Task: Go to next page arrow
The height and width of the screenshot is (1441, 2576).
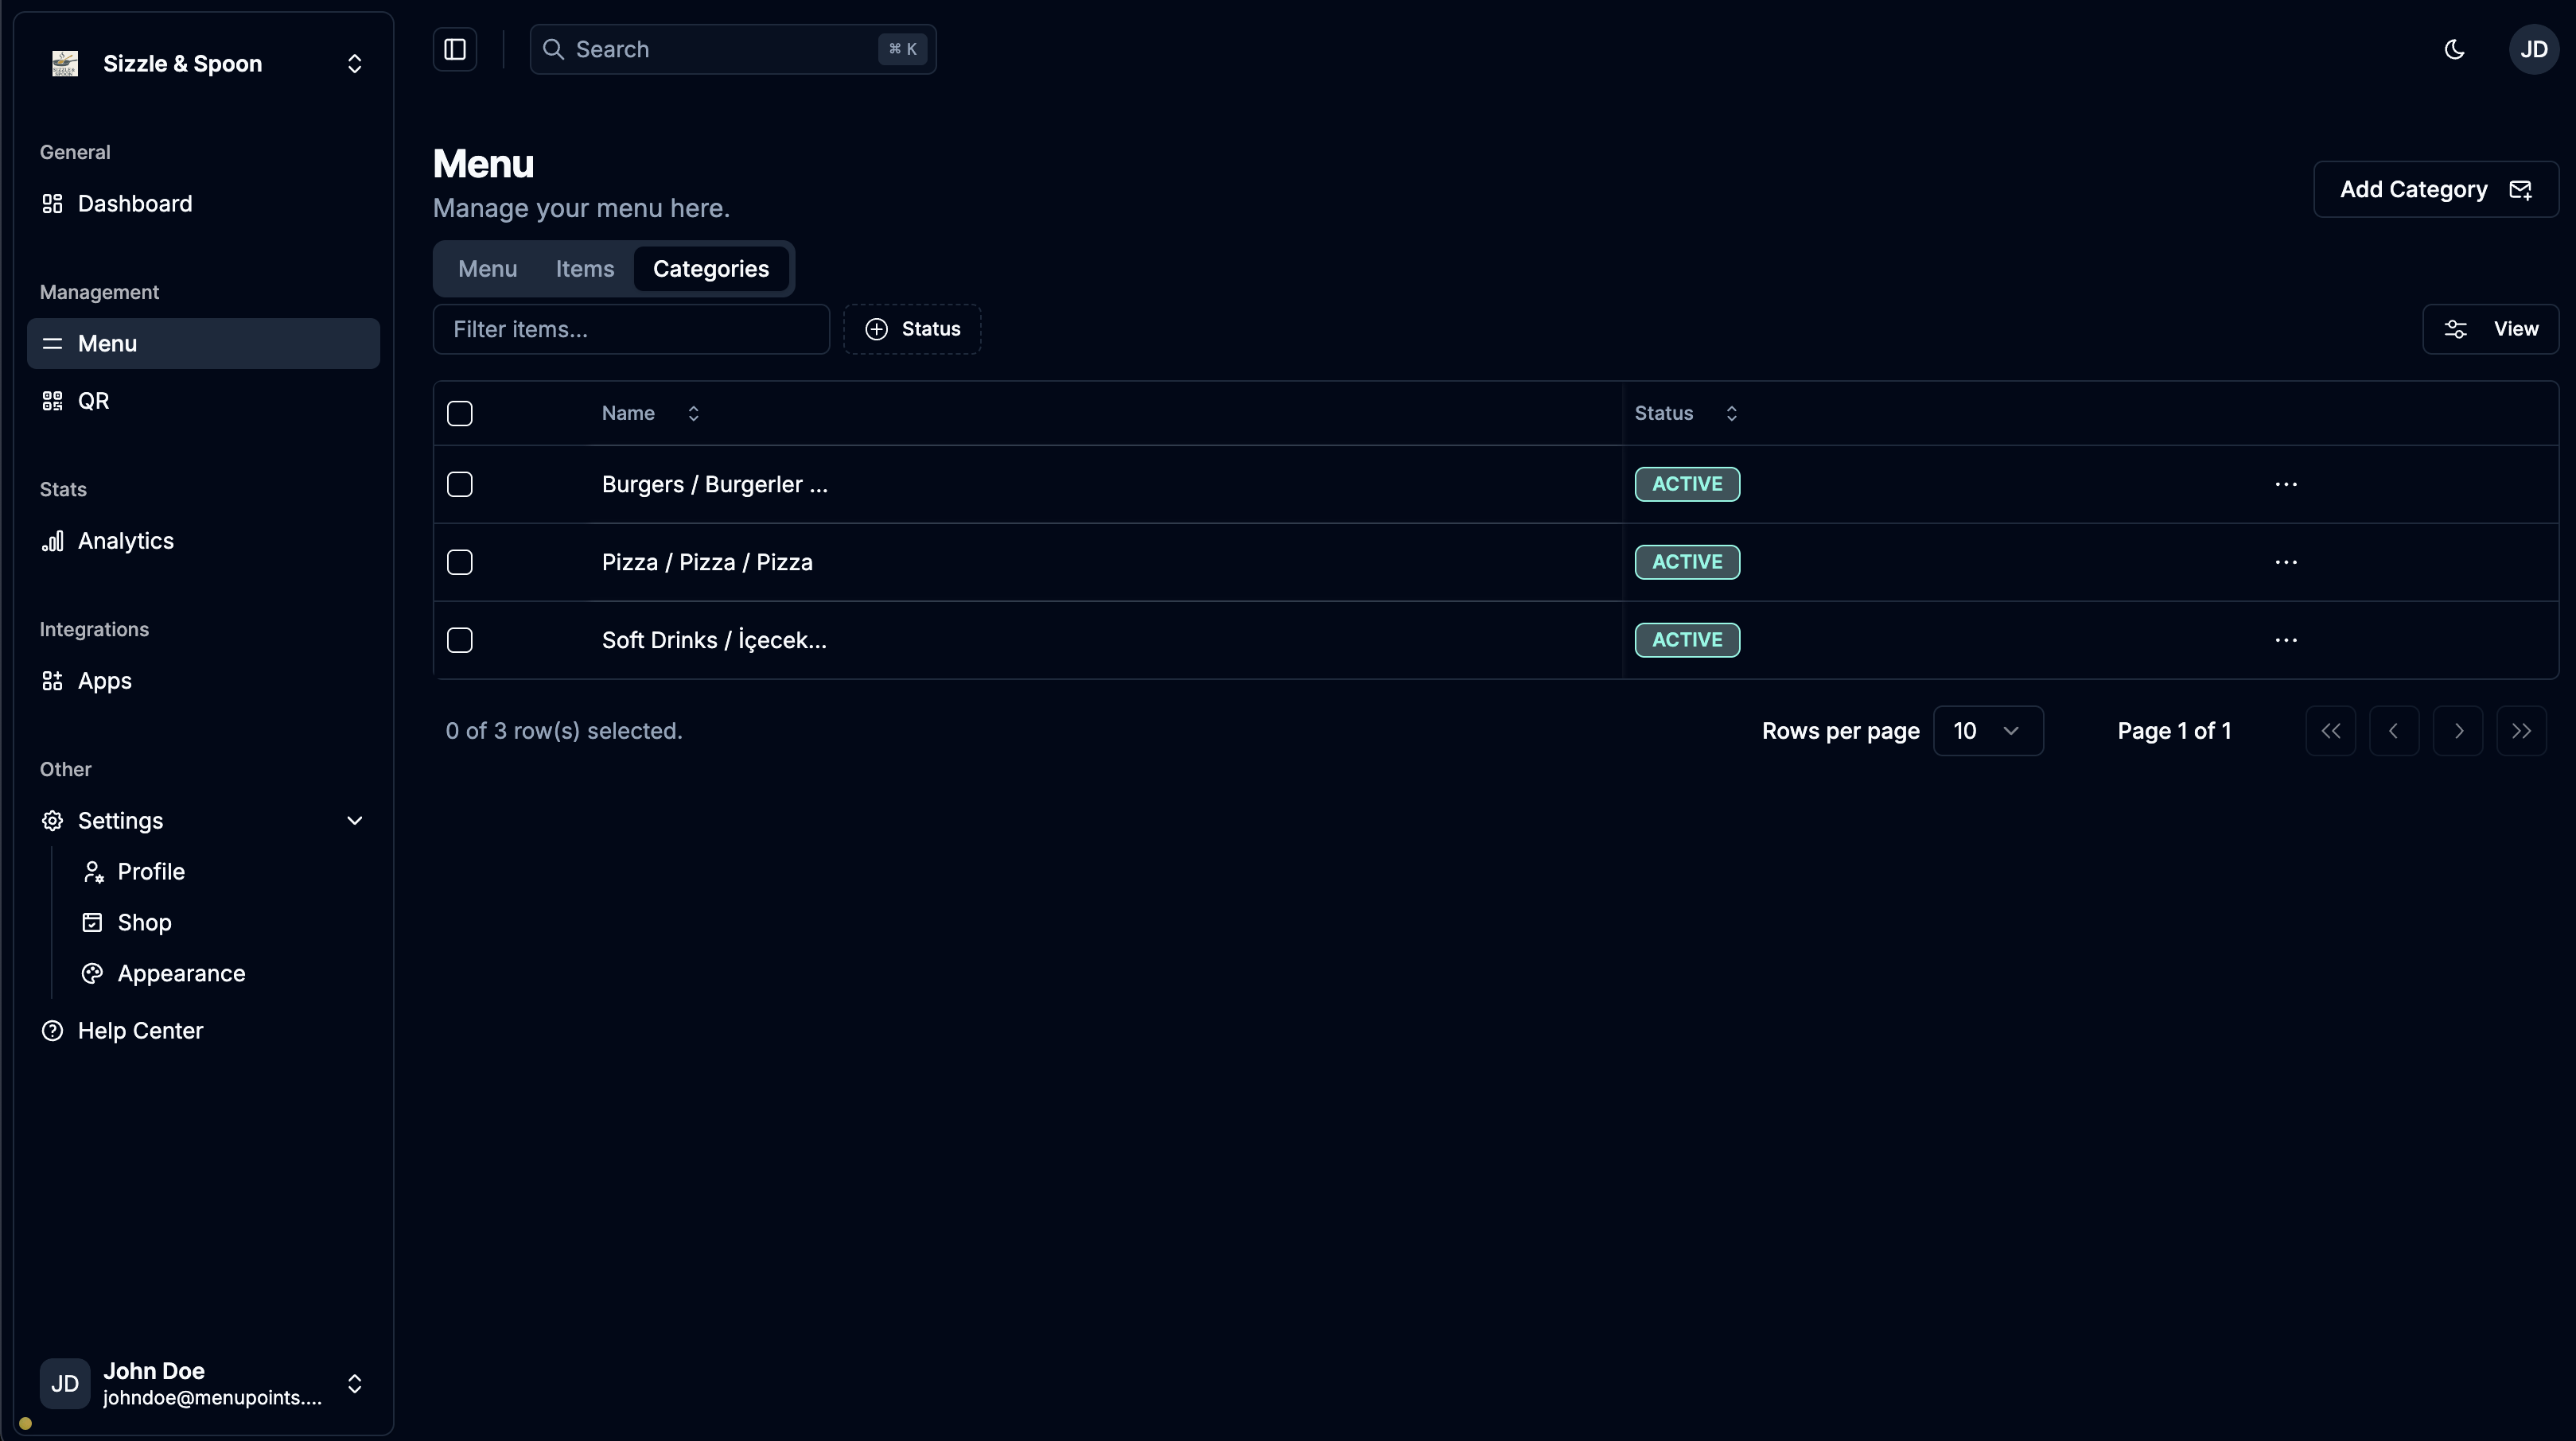Action: (2458, 732)
